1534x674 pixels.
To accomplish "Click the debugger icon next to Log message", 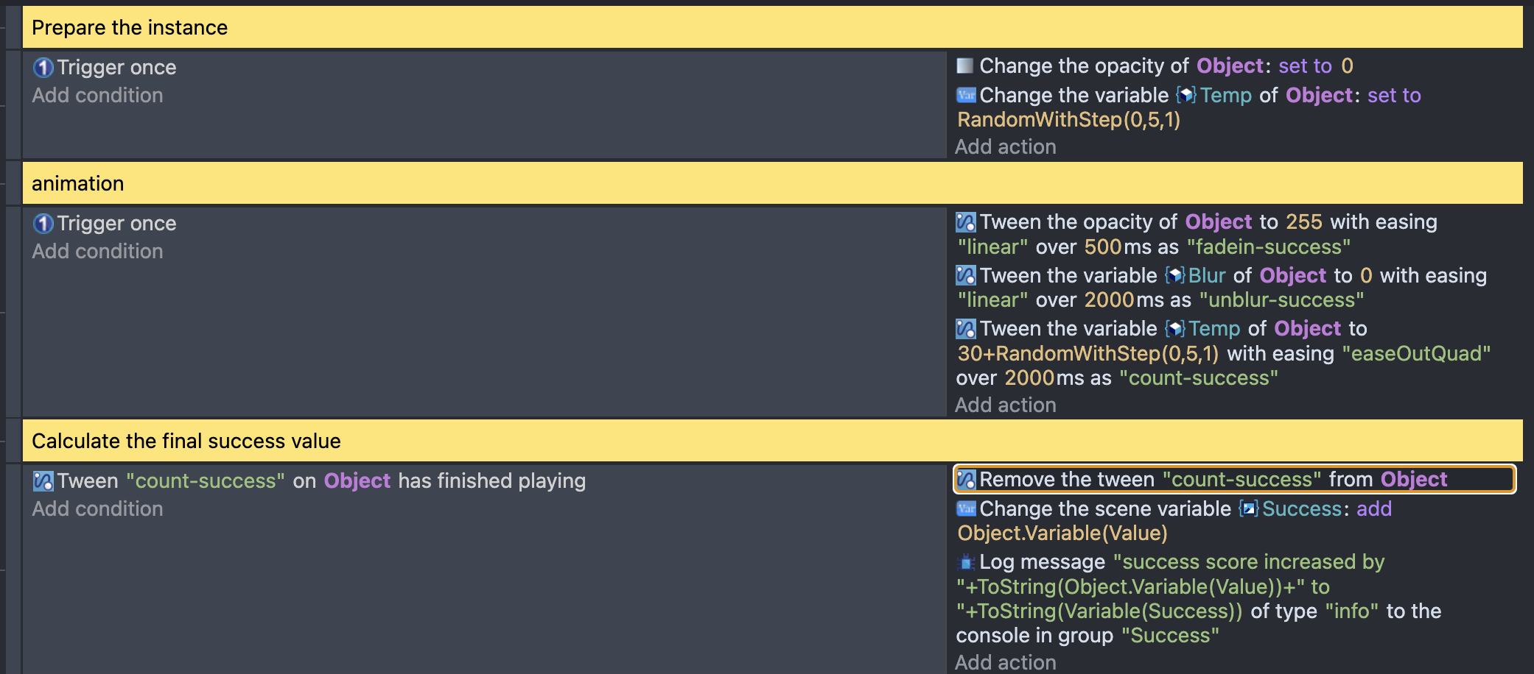I will pyautogui.click(x=966, y=562).
